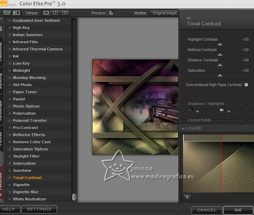This screenshot has height=215, width=254.
Task: Select the Remove Color Cast filter
Action: 32,142
